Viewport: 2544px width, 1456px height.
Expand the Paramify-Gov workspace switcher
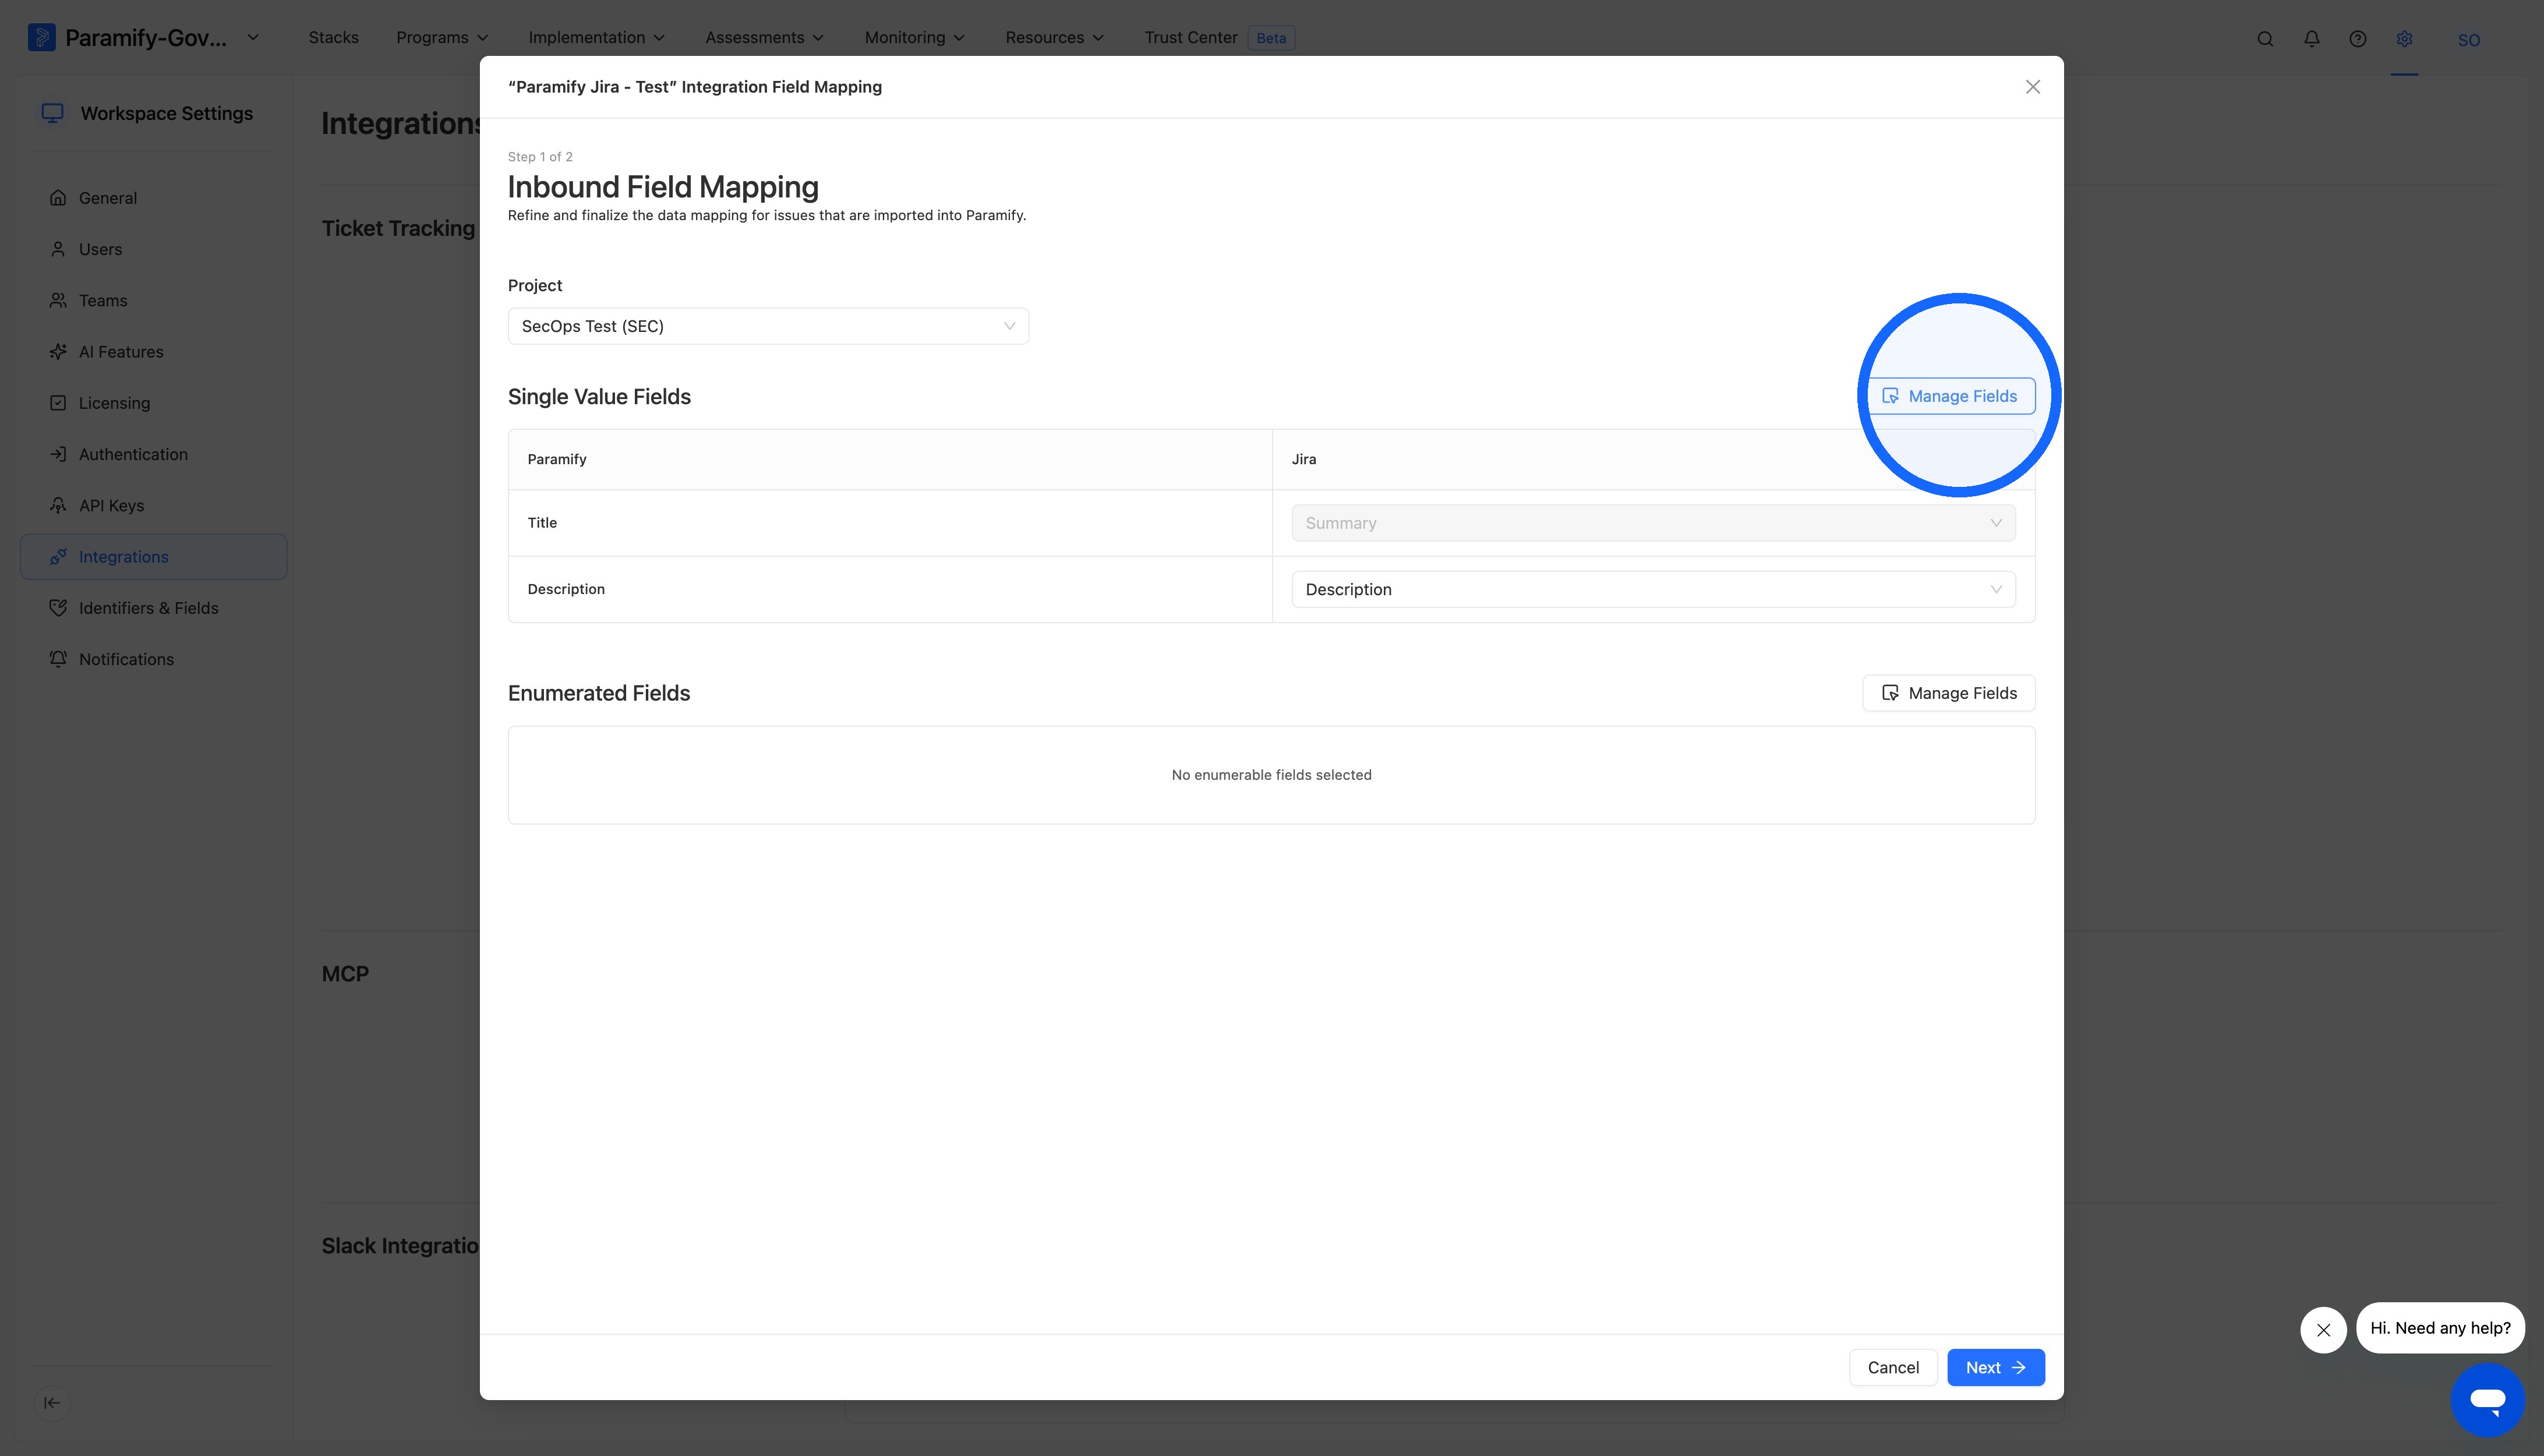145,38
